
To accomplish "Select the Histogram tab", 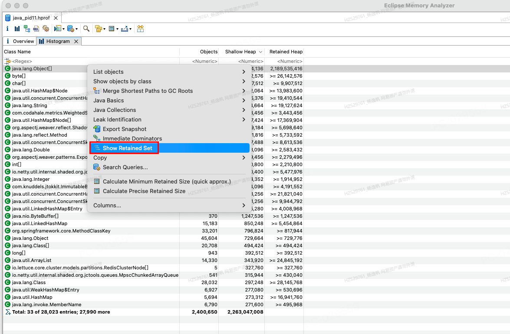I will pos(54,41).
